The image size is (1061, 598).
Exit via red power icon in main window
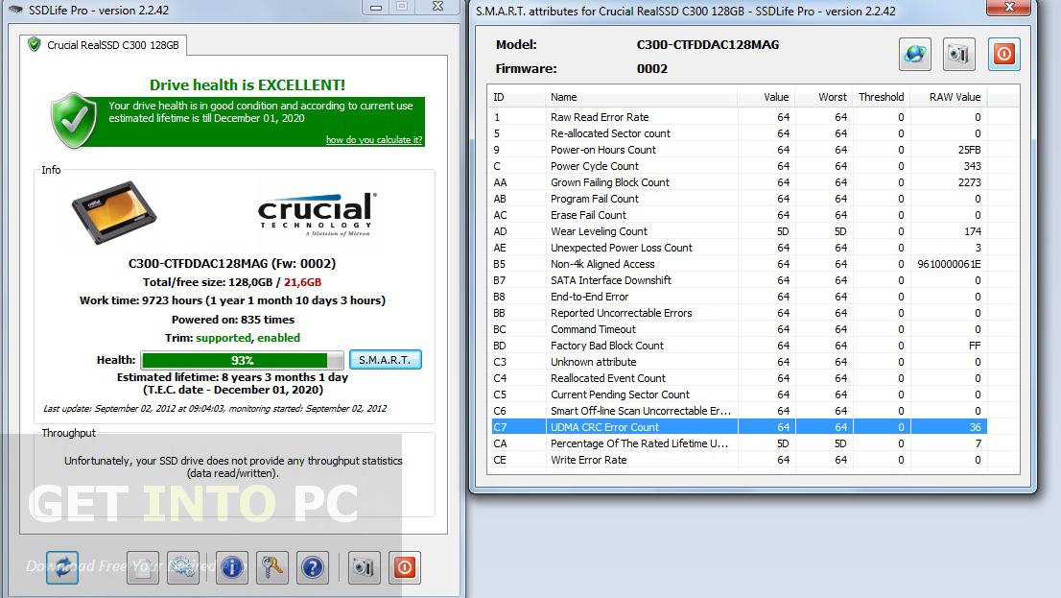coord(405,567)
